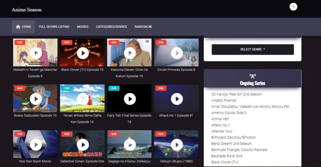Click the search magnifier icon
Screen dimensions: 321x167
293,7
